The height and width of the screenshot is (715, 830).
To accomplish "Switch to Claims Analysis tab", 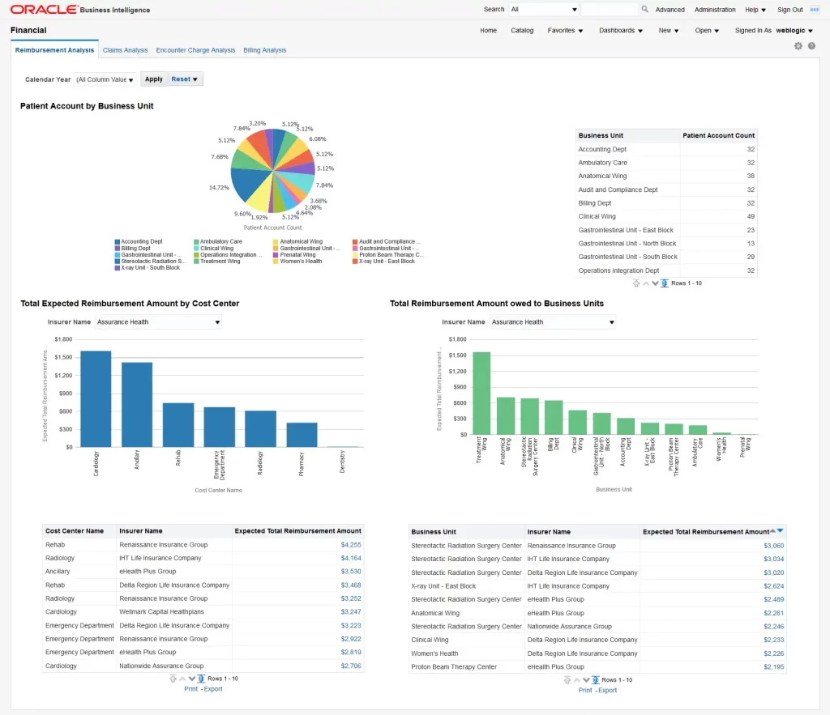I will [125, 50].
